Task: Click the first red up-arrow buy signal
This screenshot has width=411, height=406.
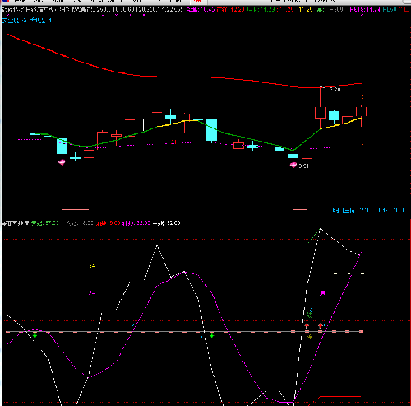Action: click(307, 326)
